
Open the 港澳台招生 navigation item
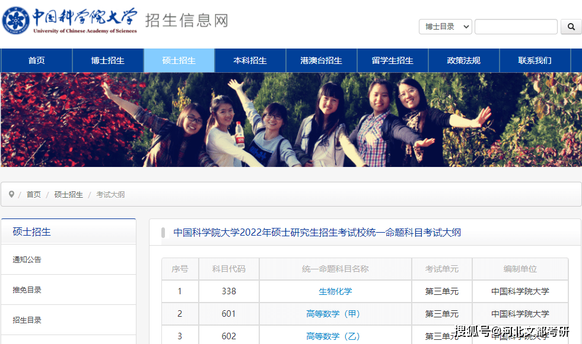321,60
